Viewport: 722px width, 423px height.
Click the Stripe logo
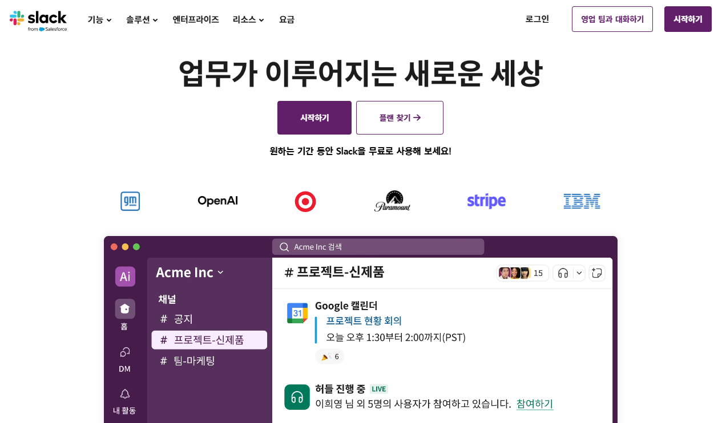(x=486, y=201)
